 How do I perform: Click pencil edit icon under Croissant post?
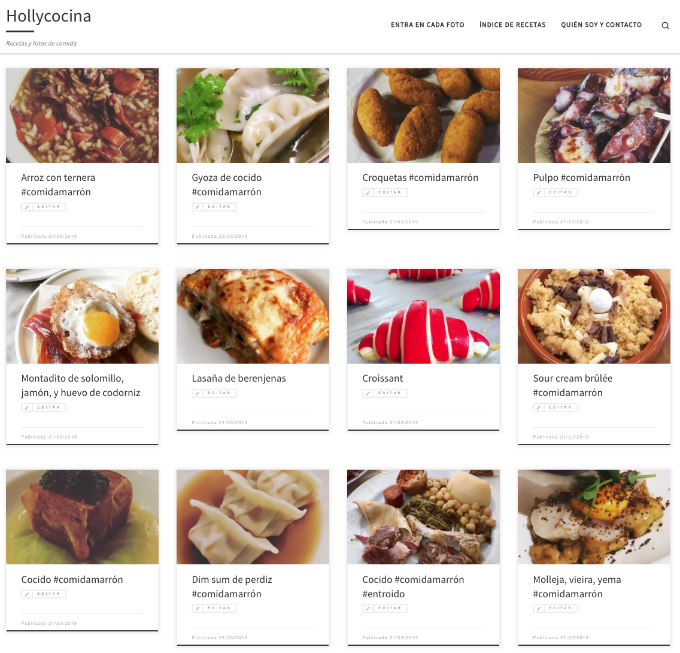click(x=368, y=394)
